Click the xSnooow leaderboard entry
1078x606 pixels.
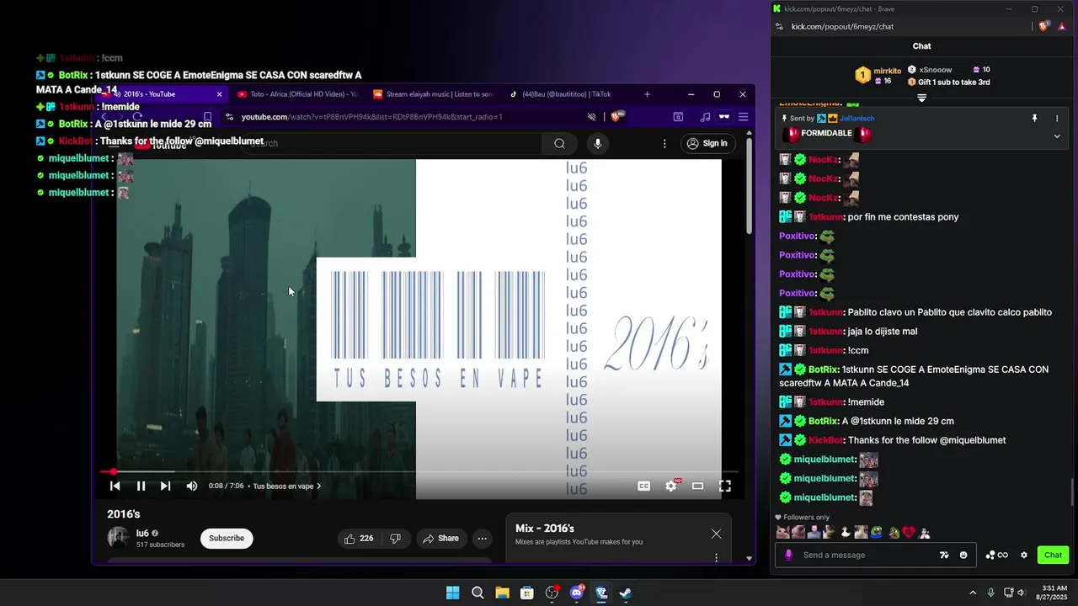pyautogui.click(x=936, y=70)
